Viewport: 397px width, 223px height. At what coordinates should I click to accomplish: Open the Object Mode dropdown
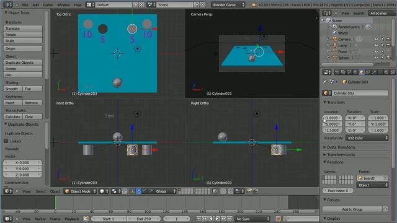pyautogui.click(x=80, y=191)
